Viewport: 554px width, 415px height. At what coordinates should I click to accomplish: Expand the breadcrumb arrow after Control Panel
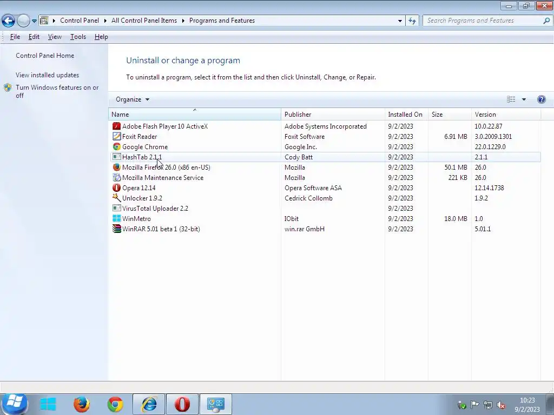[x=105, y=21]
